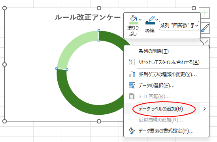Viewport: 217px width, 142px height.
Task: Choose 系列グラフの種類の変更(Y)...
Action: click(x=166, y=75)
